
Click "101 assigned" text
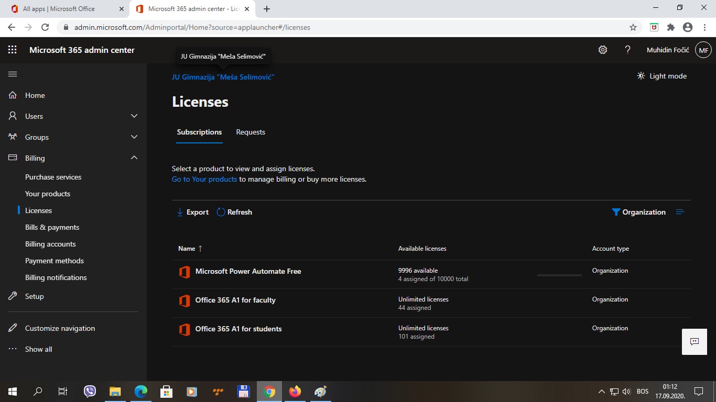(x=416, y=337)
